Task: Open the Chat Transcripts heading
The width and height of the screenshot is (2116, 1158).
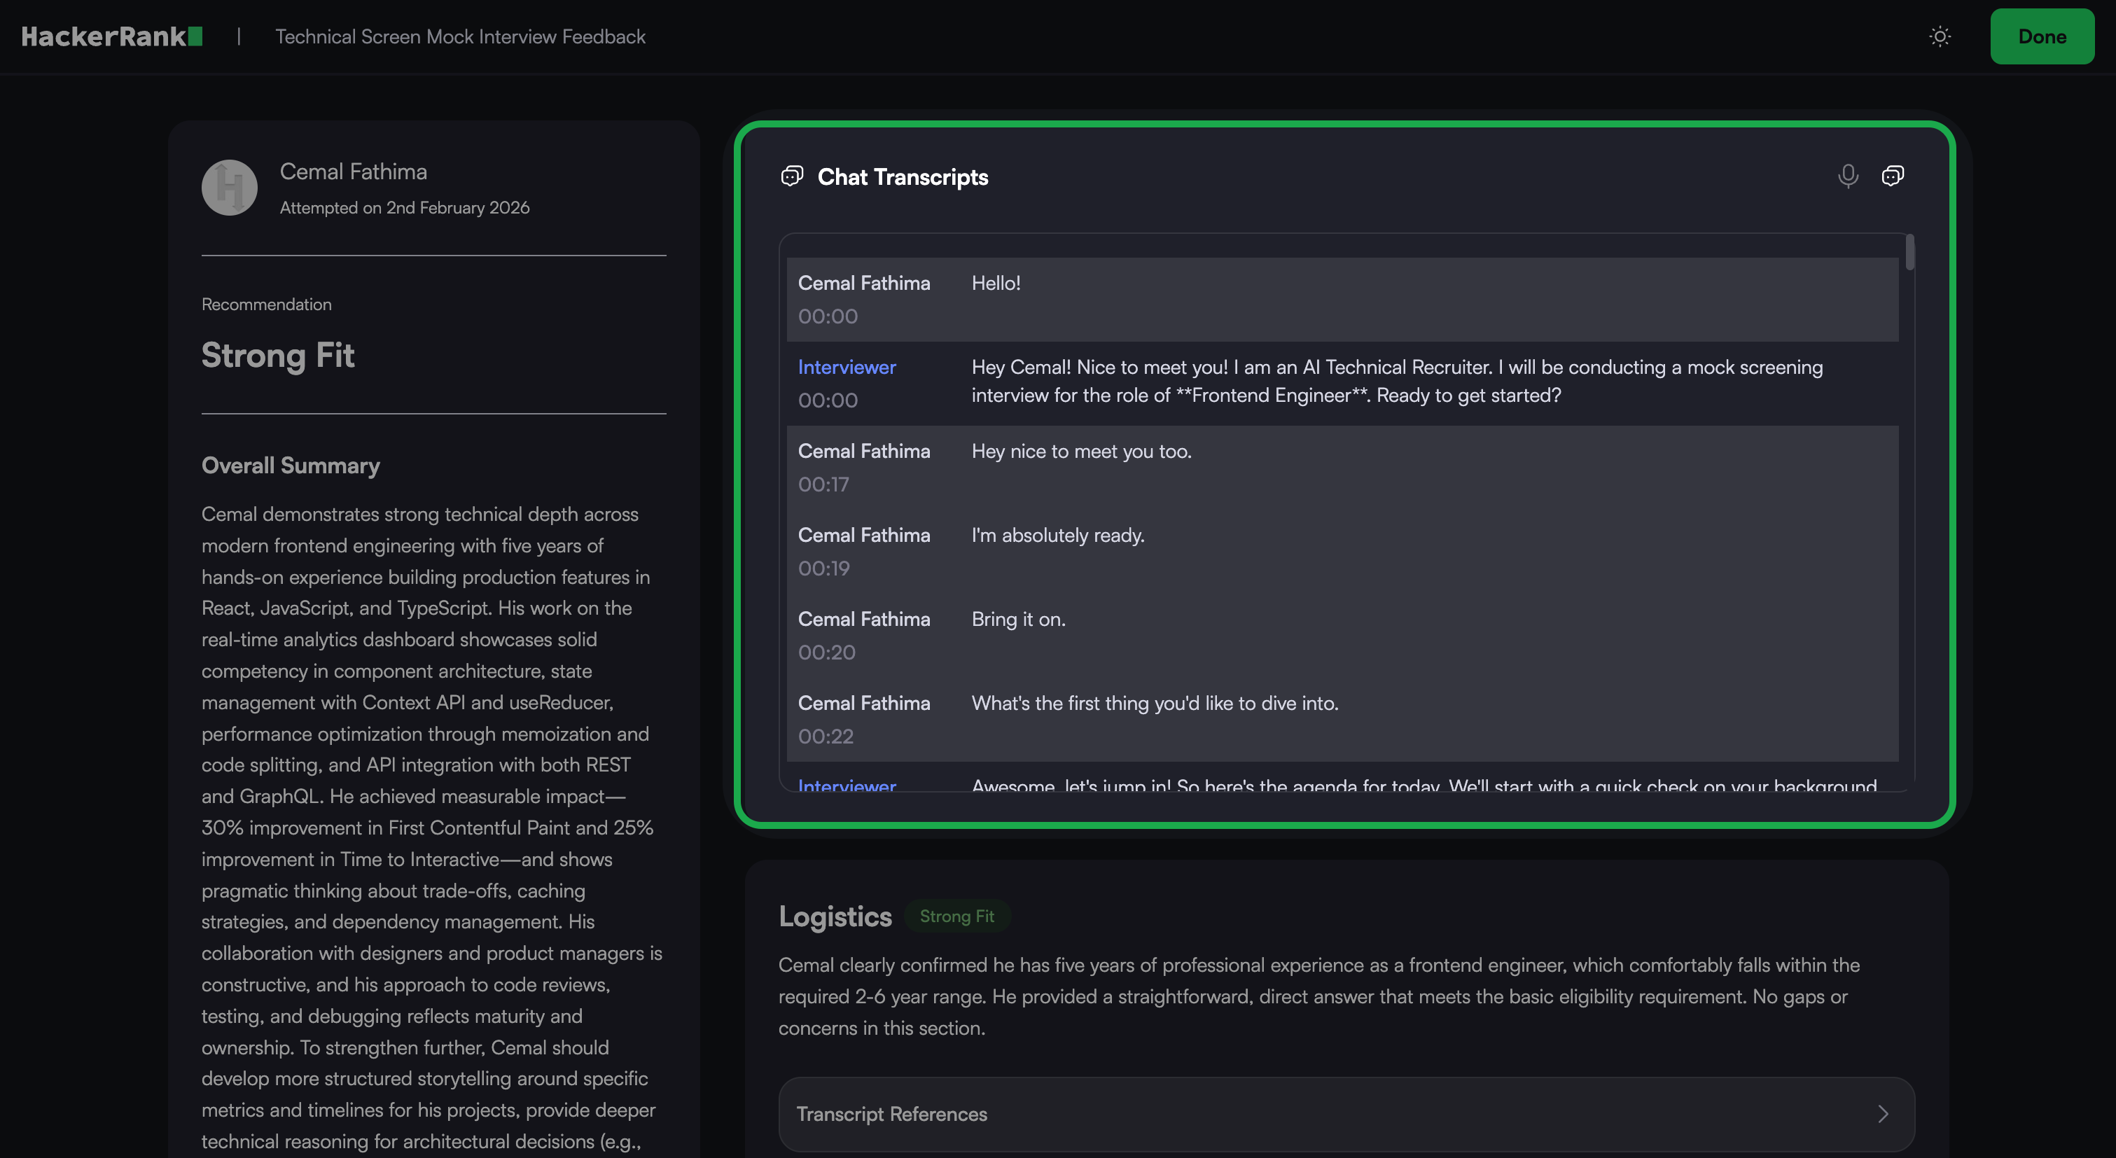Action: pyautogui.click(x=903, y=176)
